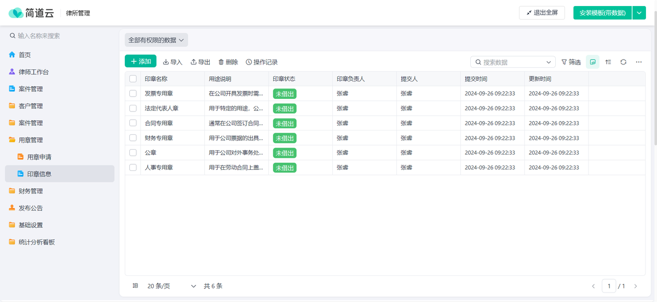Screen dimensions: 657x302
Task: Toggle the select-all checkbox in table header
Action: point(133,79)
